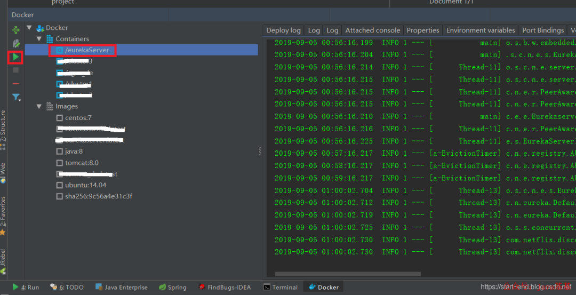Click the log line timestamped 01:00:02.712
This screenshot has height=295, width=576.
tap(425, 202)
